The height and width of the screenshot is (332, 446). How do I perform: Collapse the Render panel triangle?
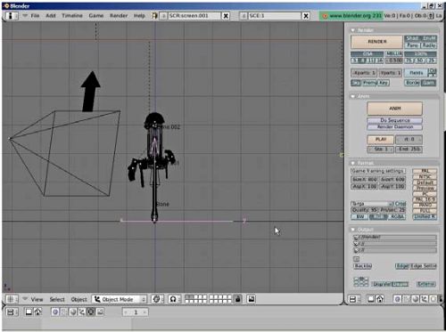pyautogui.click(x=353, y=30)
